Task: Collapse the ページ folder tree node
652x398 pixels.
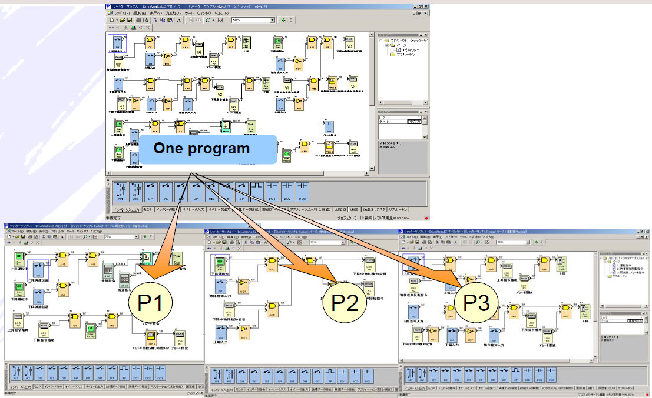Action: [387, 45]
